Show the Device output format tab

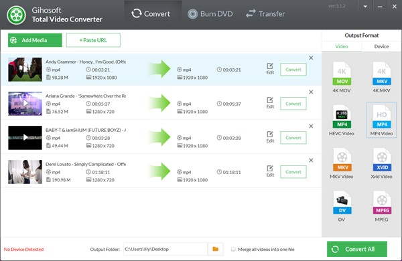point(381,46)
